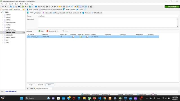Select the sys database in tree
The width and height of the screenshot is (180, 101).
point(7,40)
